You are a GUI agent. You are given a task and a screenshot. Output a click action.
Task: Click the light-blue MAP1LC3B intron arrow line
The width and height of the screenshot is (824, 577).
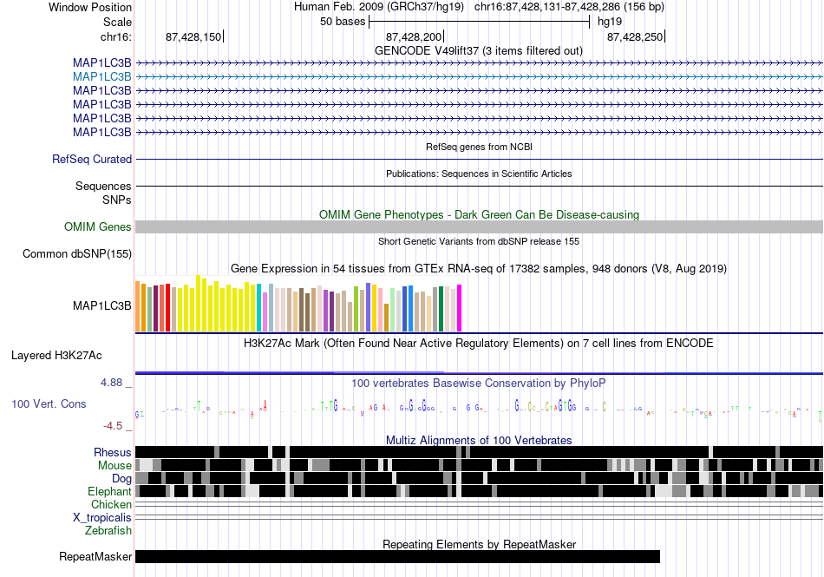[x=479, y=76]
